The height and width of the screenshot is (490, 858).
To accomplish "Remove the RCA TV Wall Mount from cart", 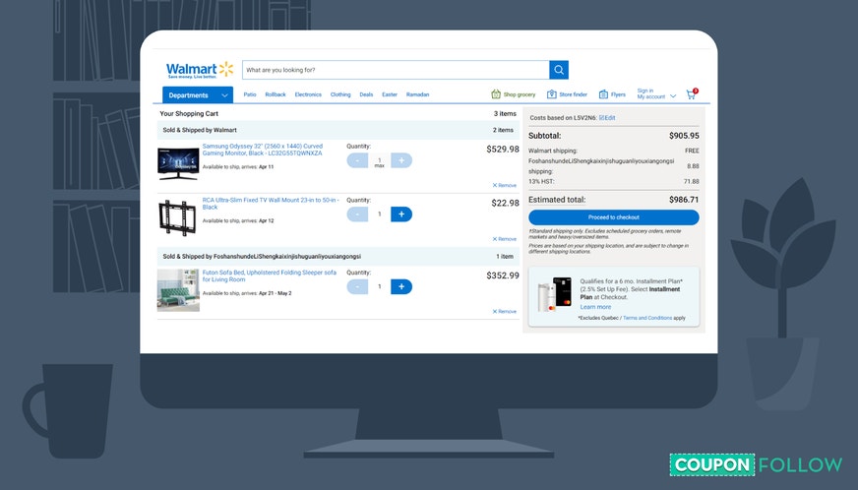I will (504, 239).
